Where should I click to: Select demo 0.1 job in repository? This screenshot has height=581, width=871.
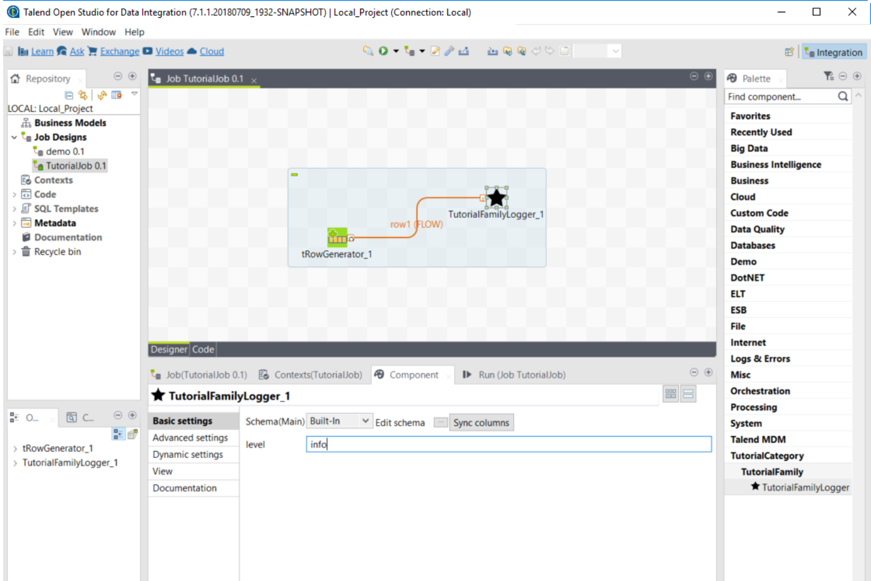[x=65, y=151]
